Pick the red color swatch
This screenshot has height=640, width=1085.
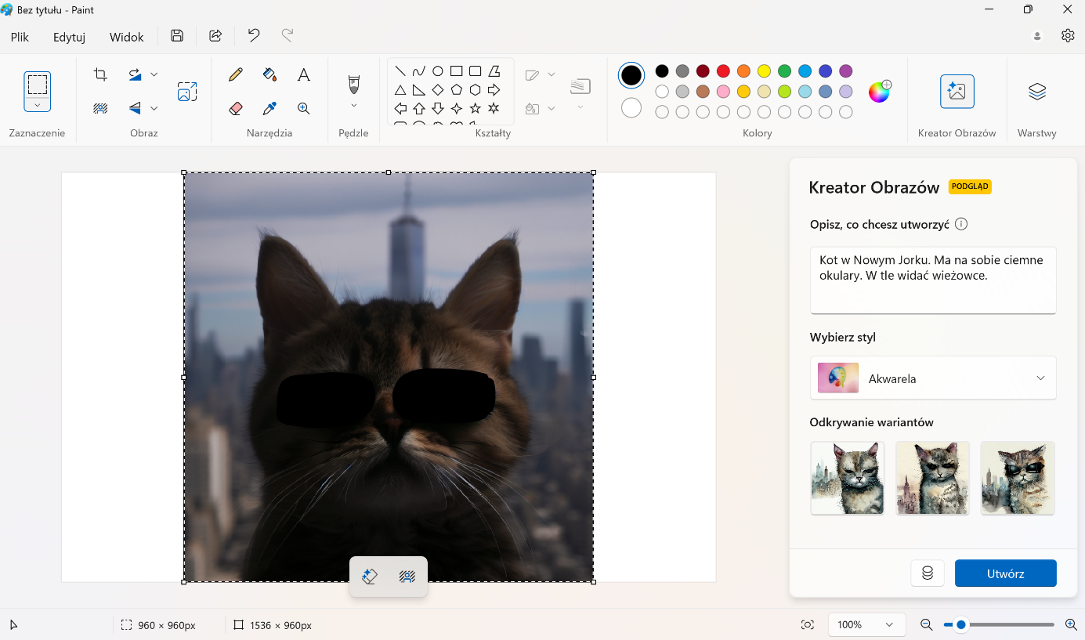pos(723,71)
